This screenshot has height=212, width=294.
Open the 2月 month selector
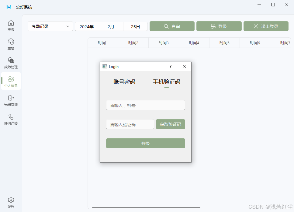tap(111, 26)
